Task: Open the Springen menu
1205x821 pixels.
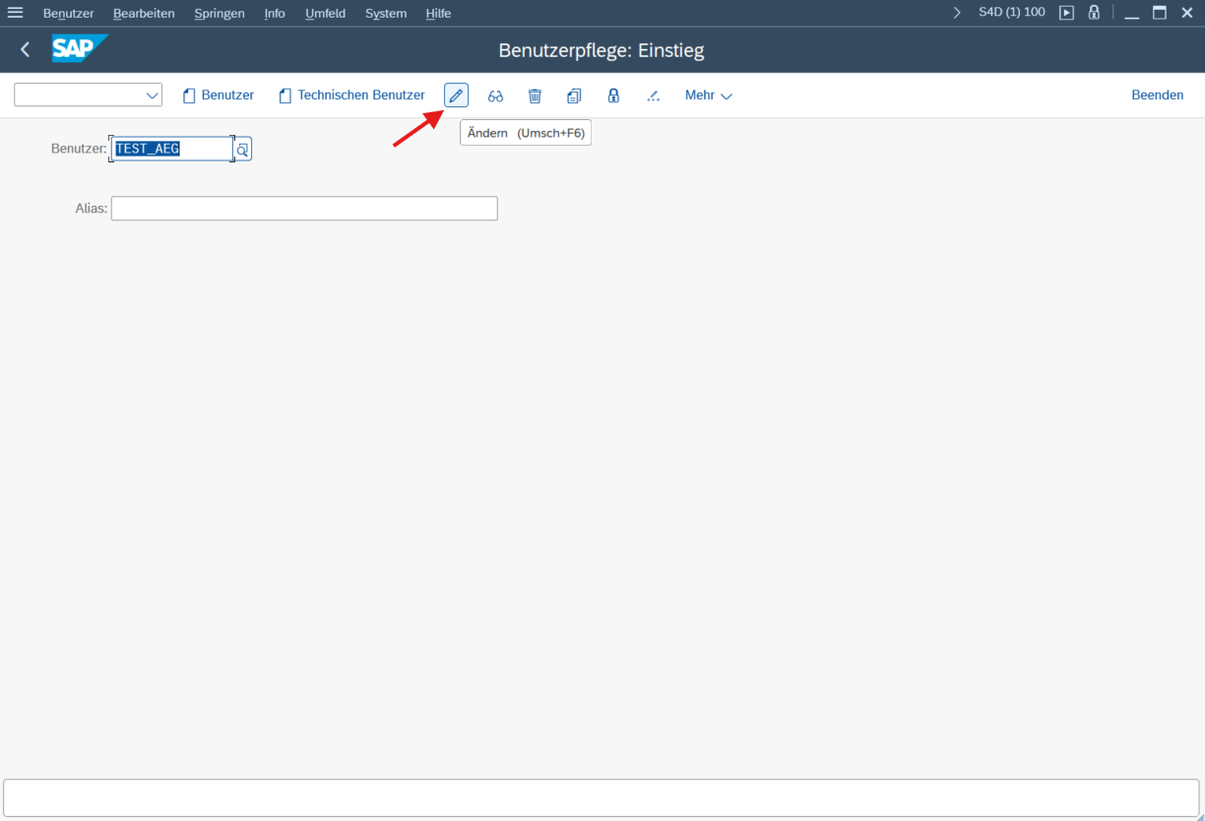Action: tap(220, 13)
